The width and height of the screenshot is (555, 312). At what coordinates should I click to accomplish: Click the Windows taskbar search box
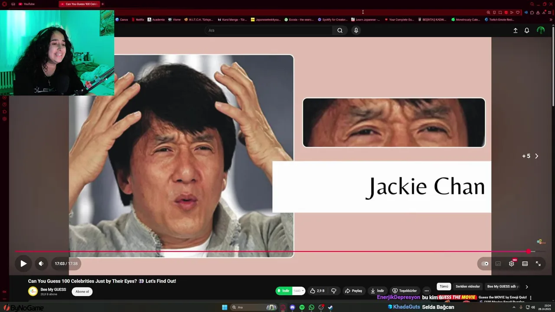click(254, 307)
